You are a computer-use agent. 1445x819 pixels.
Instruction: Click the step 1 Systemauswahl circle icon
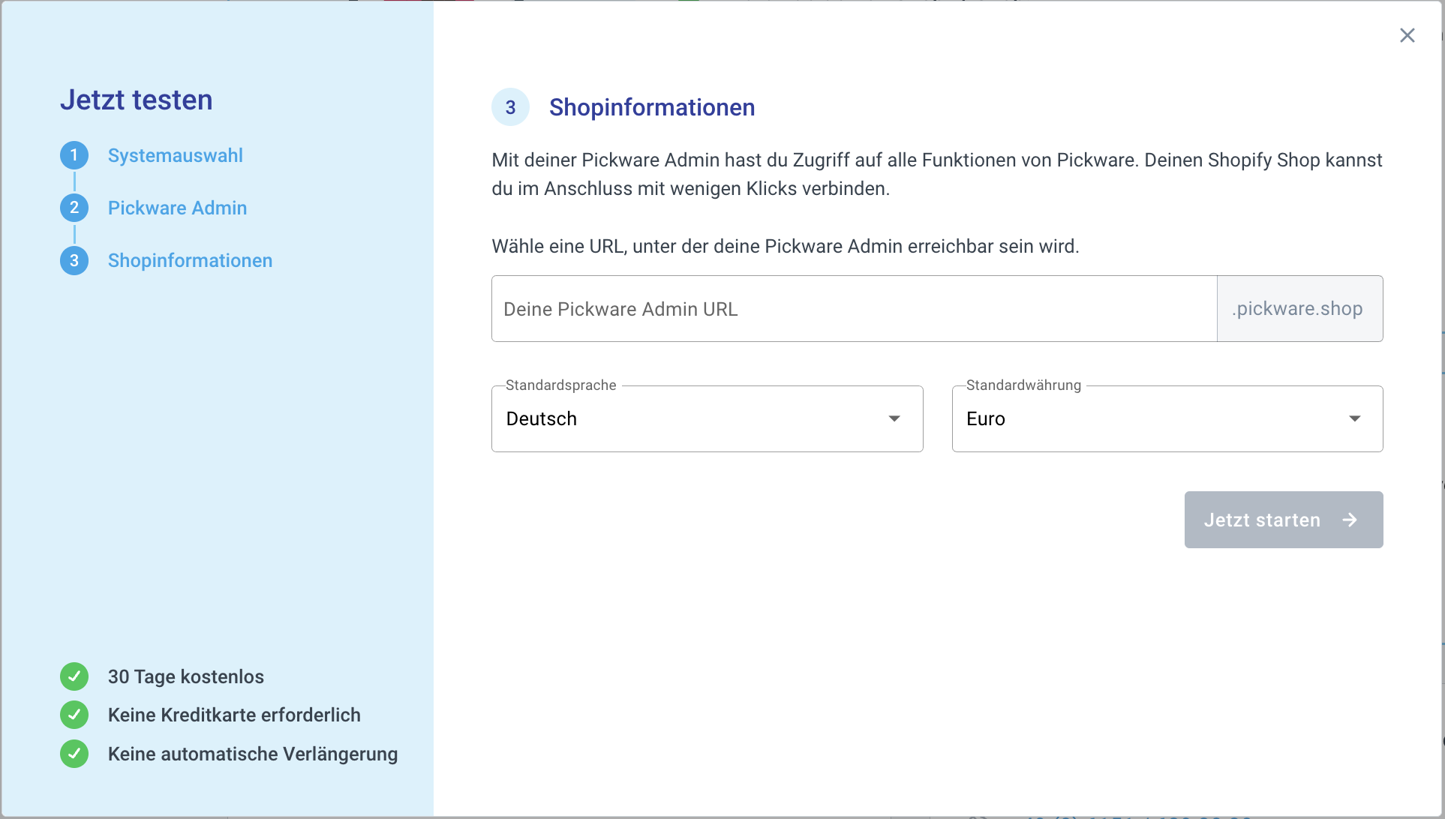[74, 155]
